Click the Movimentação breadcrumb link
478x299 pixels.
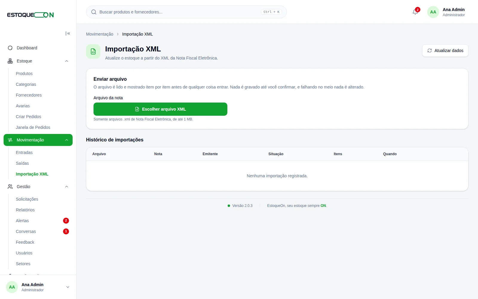coord(99,34)
